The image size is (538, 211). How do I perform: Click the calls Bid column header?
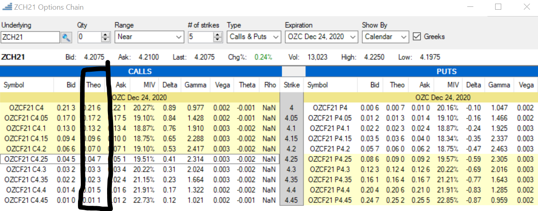click(x=71, y=85)
